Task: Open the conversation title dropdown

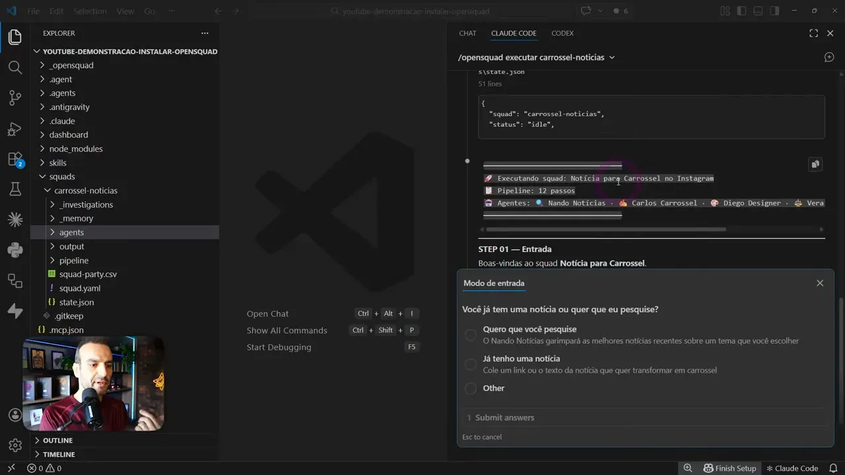Action: pos(612,57)
